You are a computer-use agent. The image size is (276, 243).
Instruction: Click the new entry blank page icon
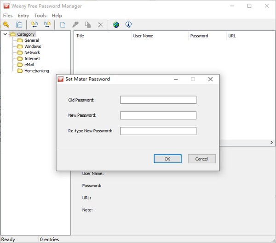click(63, 25)
